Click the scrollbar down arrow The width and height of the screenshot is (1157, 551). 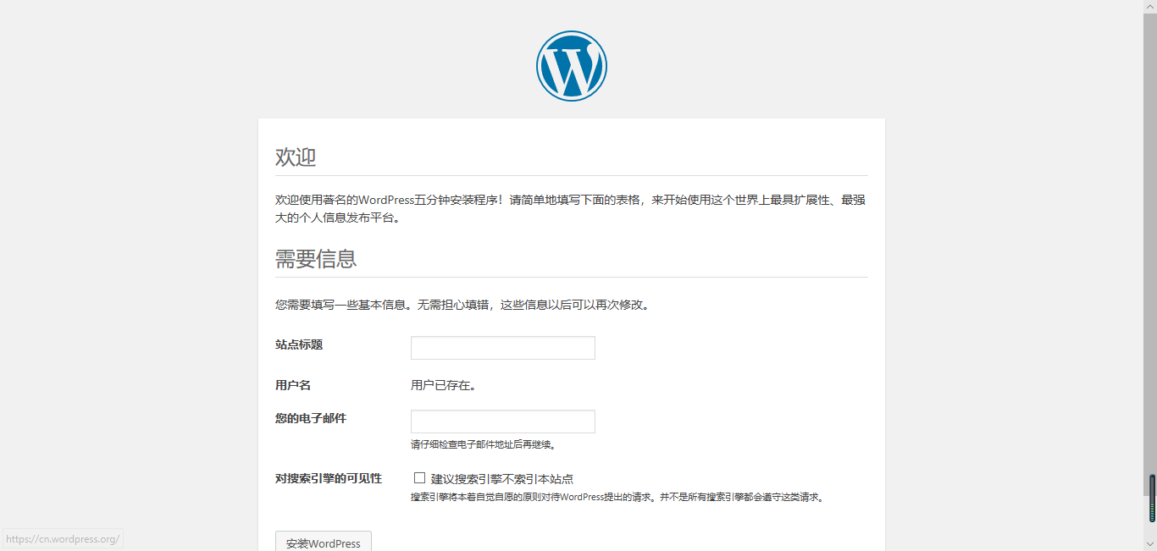(x=1150, y=543)
